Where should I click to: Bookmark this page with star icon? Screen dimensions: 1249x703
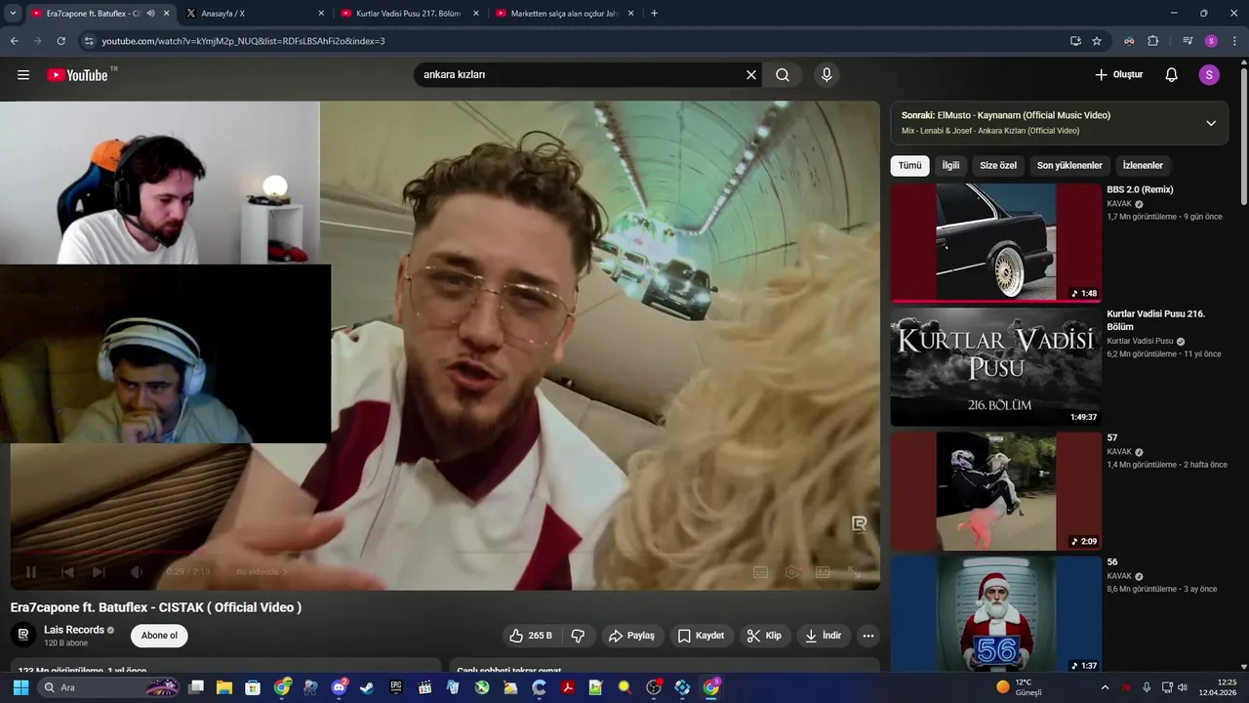pyautogui.click(x=1097, y=41)
